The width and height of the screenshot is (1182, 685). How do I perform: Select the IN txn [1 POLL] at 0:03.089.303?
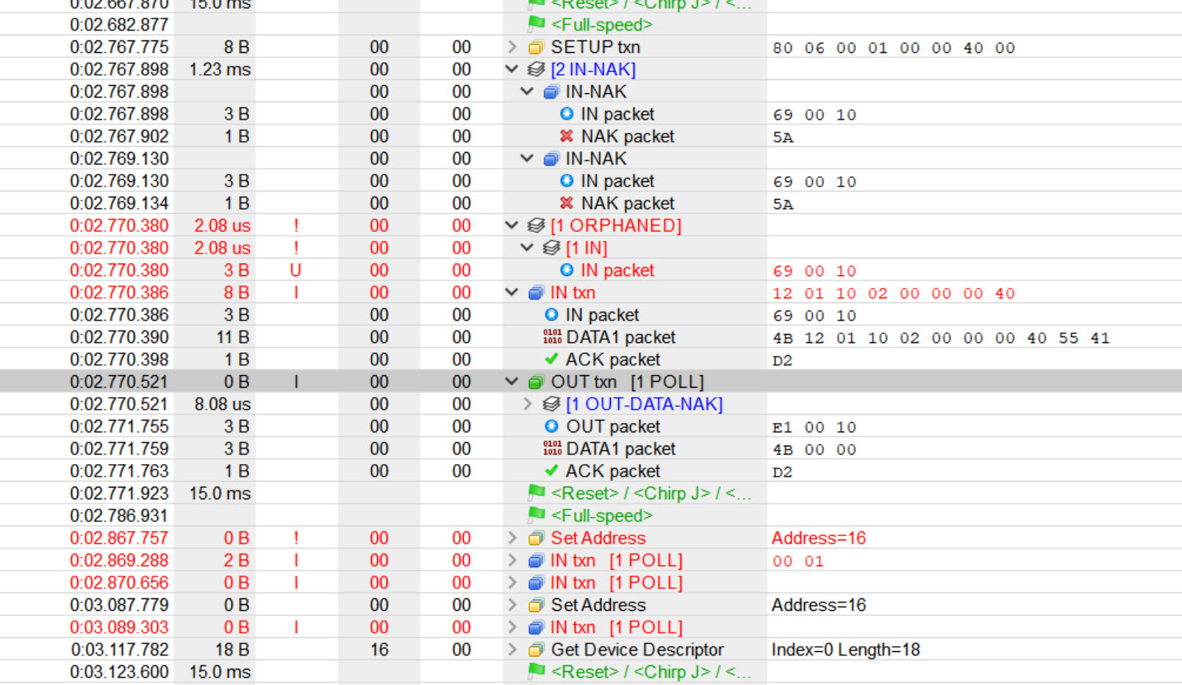tap(616, 628)
